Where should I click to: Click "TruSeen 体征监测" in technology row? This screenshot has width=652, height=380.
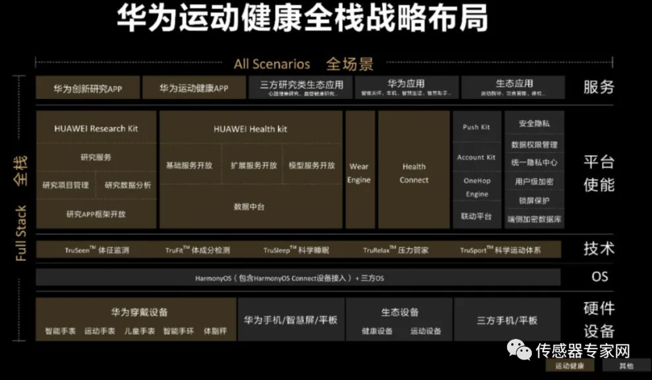[x=97, y=250]
